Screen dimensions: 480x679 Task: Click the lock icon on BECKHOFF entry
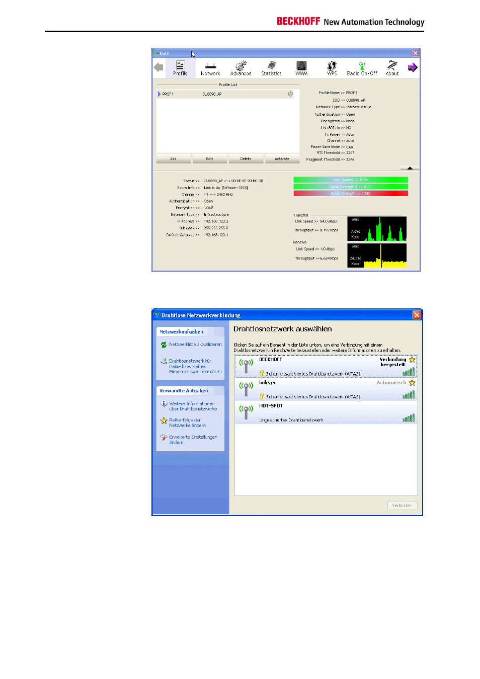pyautogui.click(x=262, y=373)
